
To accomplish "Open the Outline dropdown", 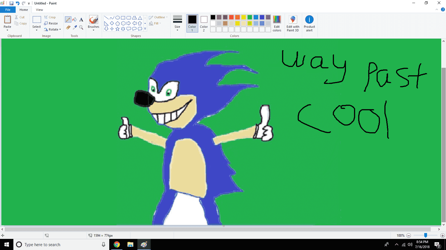I will pos(158,17).
